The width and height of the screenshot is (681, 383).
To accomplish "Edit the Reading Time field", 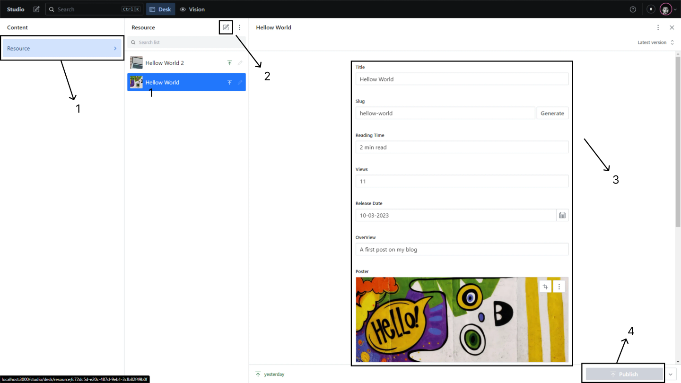I will click(x=462, y=147).
